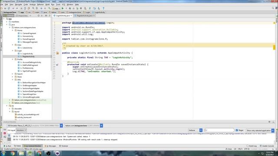Click the project panel settings gear icon
This screenshot has height=156, width=278.
coord(46,16)
